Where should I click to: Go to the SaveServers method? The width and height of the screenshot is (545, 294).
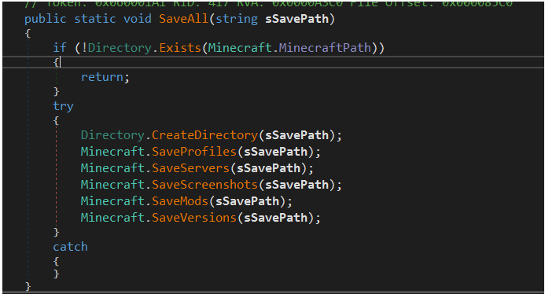(190, 168)
